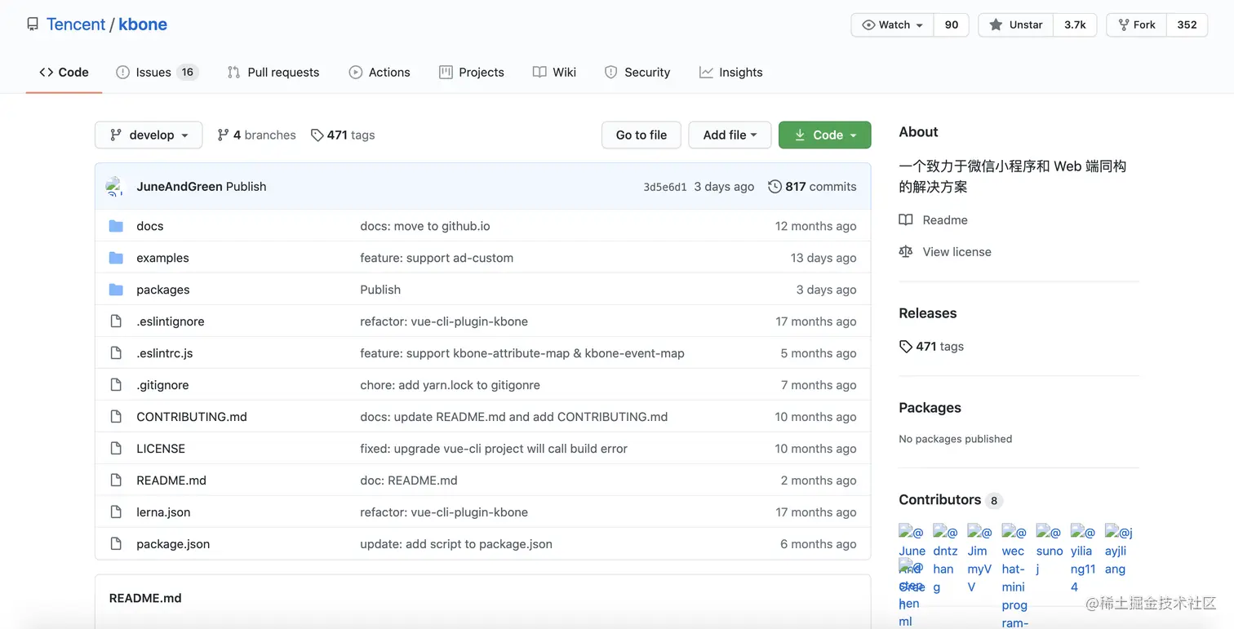Open the Add file dropdown
The width and height of the screenshot is (1234, 629).
[x=730, y=135]
